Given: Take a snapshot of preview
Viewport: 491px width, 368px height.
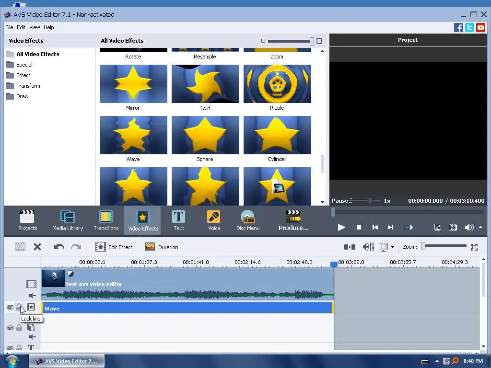Looking at the screenshot, I should pos(453,228).
